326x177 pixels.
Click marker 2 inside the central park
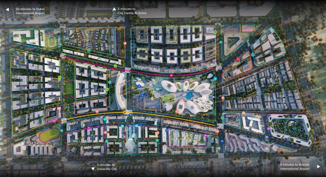pyautogui.click(x=139, y=86)
